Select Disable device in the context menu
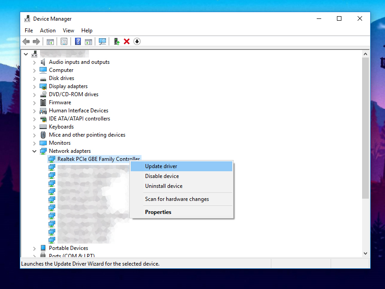The image size is (385, 289). [162, 176]
